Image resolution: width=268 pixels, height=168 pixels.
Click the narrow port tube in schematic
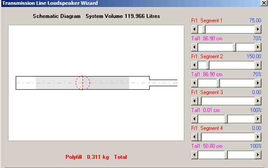(163, 83)
